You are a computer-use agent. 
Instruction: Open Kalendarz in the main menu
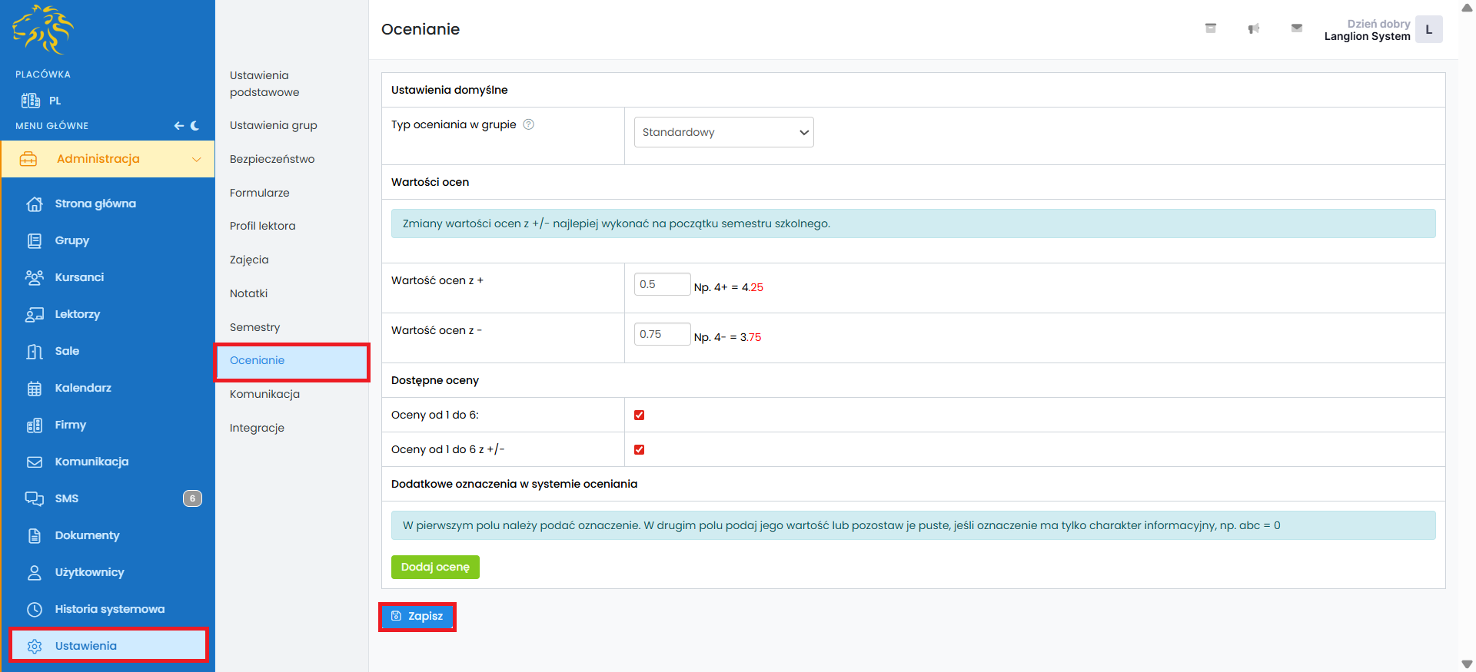click(83, 388)
